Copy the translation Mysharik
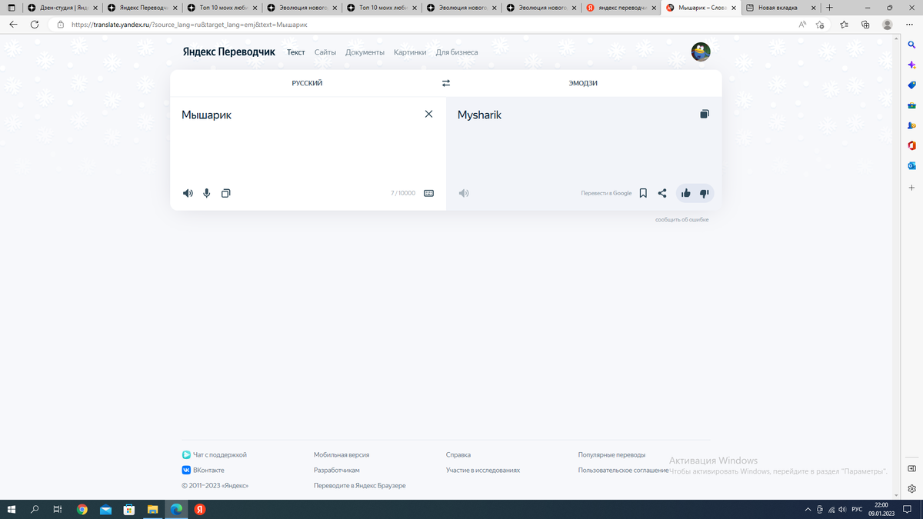 pyautogui.click(x=705, y=114)
